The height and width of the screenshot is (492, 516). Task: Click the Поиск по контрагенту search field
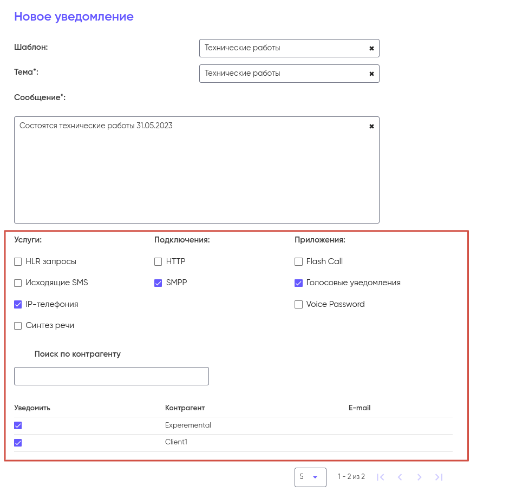click(111, 376)
